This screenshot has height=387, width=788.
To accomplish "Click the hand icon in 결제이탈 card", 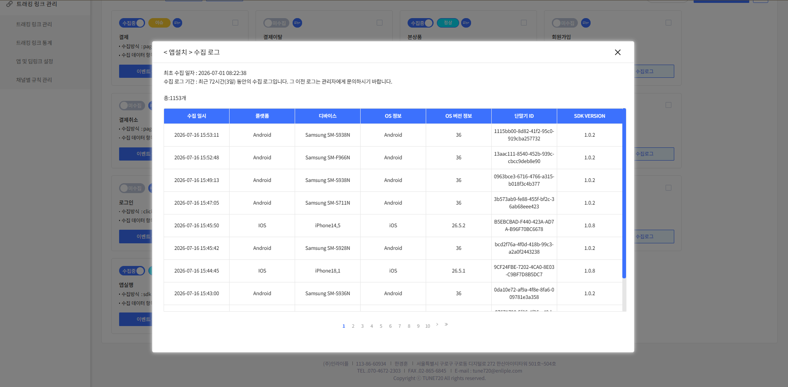I will click(x=297, y=23).
